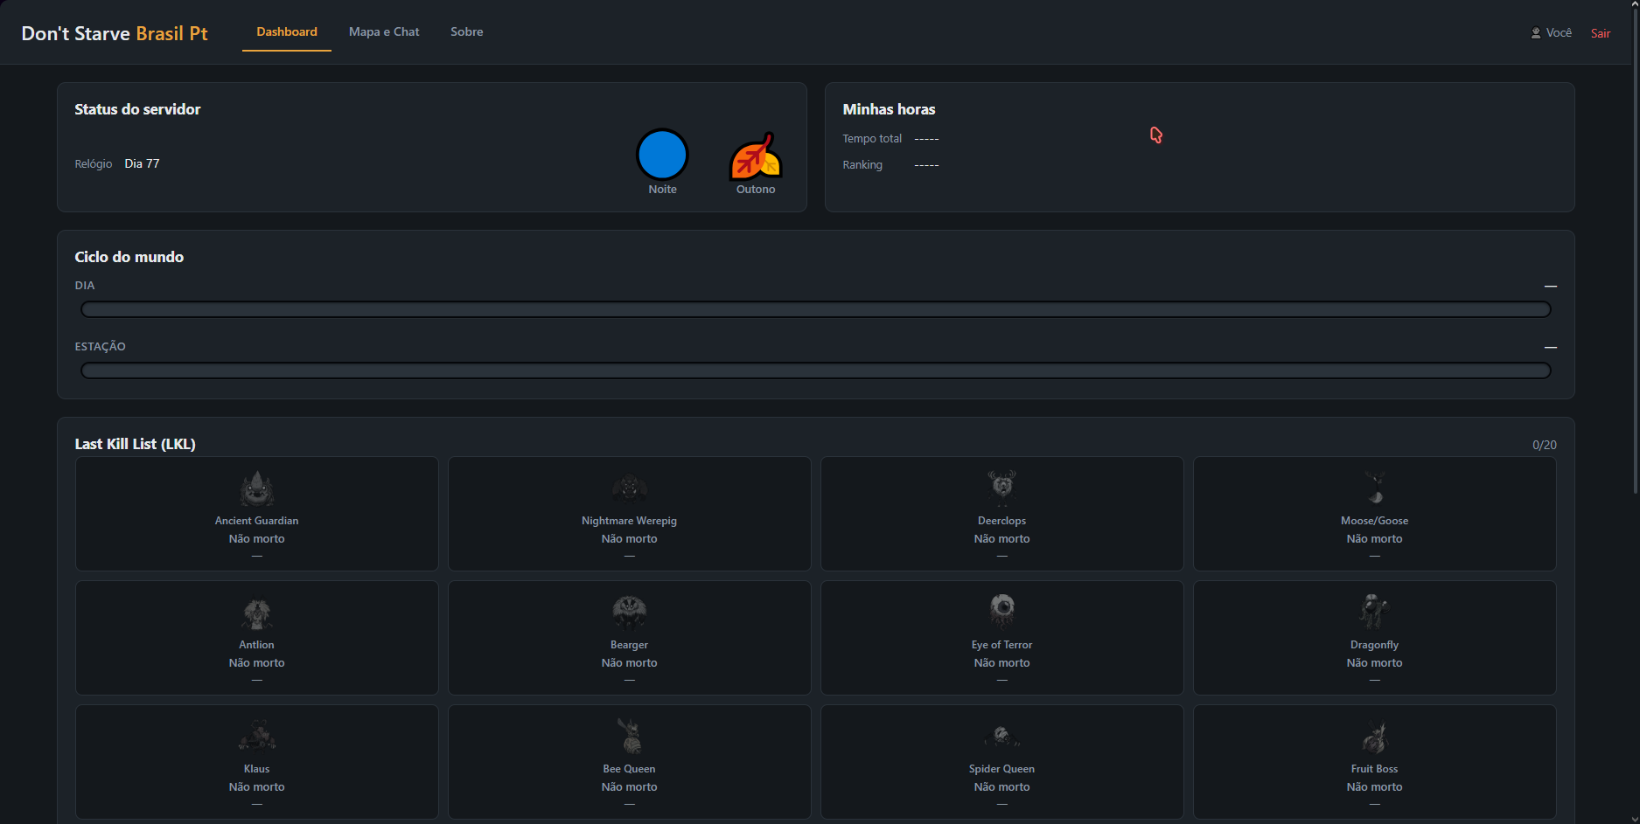Open the Dashboard tab
Image resolution: width=1640 pixels, height=824 pixels.
pos(287,32)
